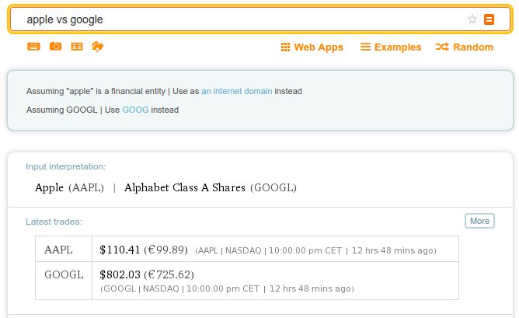Image resolution: width=519 pixels, height=318 pixels.
Task: Open the file upload icon
Action: (x=98, y=47)
